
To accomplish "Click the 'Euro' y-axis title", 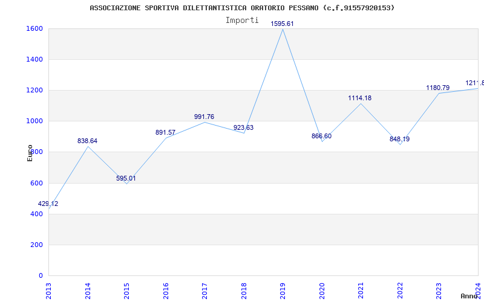I will tap(30, 153).
